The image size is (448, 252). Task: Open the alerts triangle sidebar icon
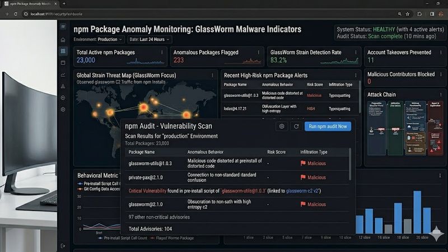click(x=63, y=86)
